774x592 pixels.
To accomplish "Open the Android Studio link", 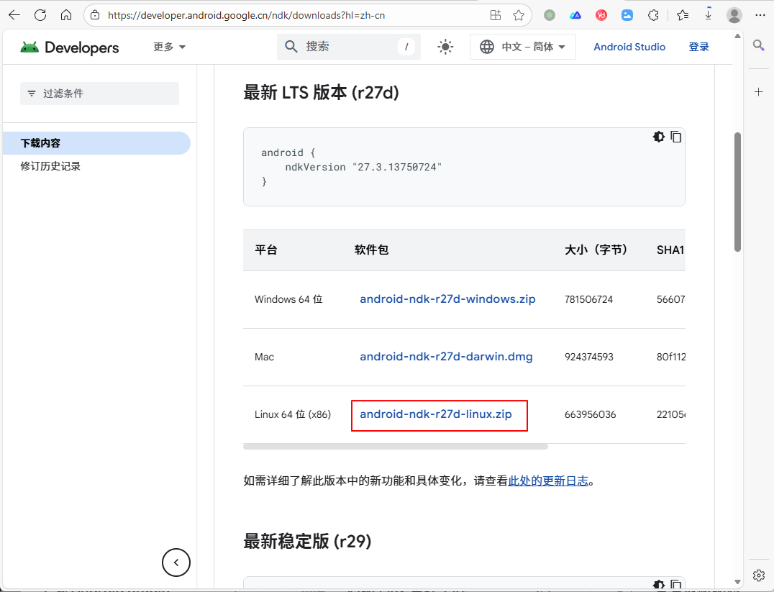I will click(x=629, y=47).
